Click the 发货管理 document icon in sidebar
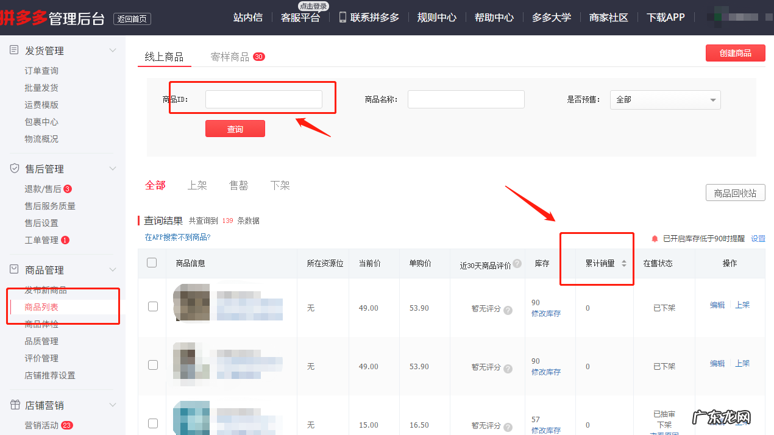 click(x=14, y=51)
